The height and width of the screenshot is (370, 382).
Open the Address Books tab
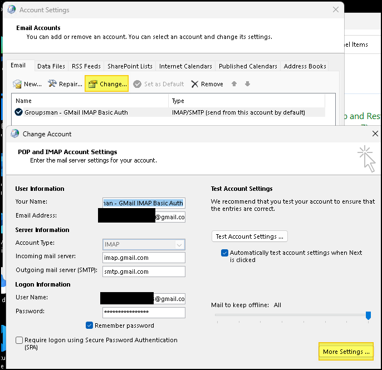[x=305, y=66]
